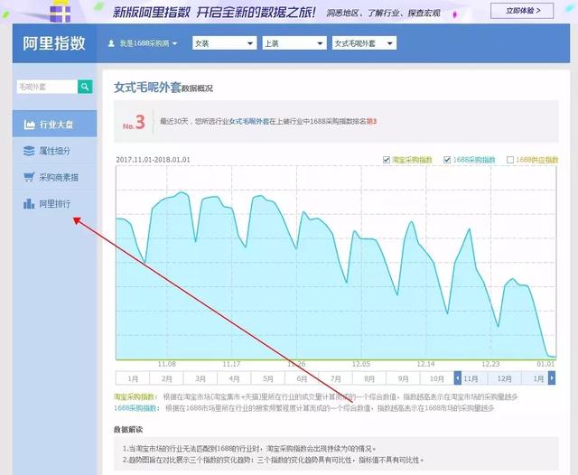This screenshot has width=578, height=475.
Task: Click the 女式毛呢外套 page title
Action: 147,88
